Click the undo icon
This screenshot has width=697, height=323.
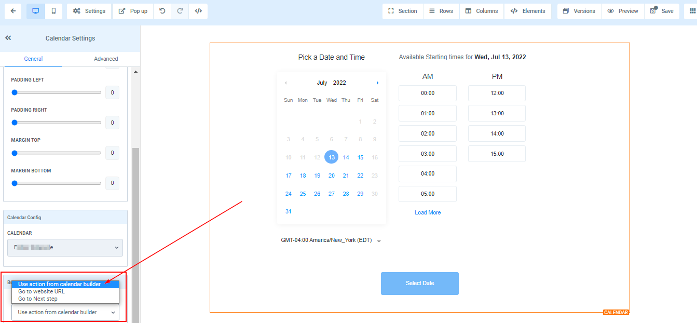[x=162, y=11]
